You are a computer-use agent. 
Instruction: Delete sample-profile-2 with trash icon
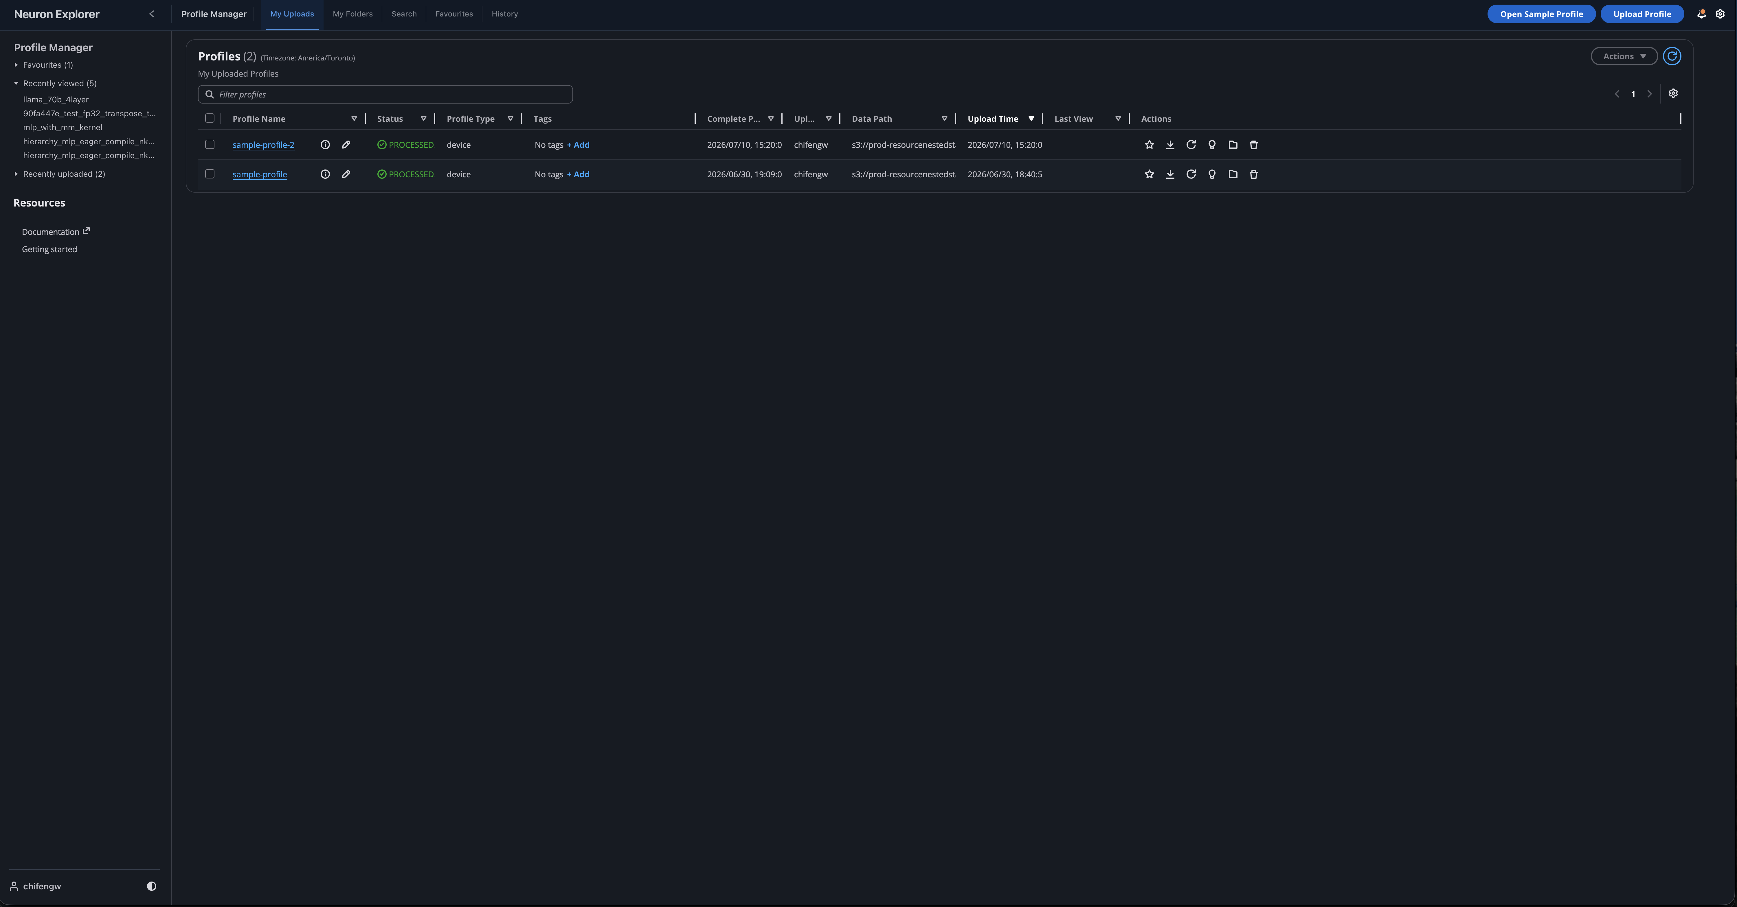[x=1253, y=145]
